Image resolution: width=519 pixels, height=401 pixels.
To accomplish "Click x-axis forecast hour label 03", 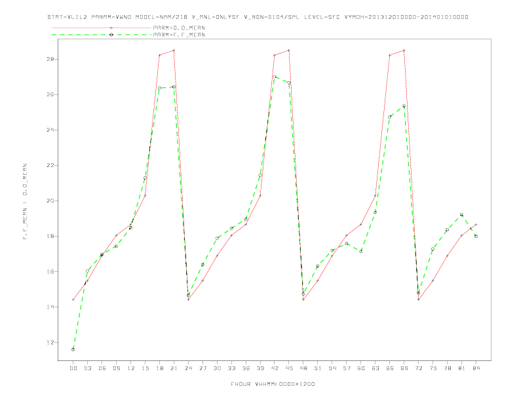I will click(x=87, y=368).
